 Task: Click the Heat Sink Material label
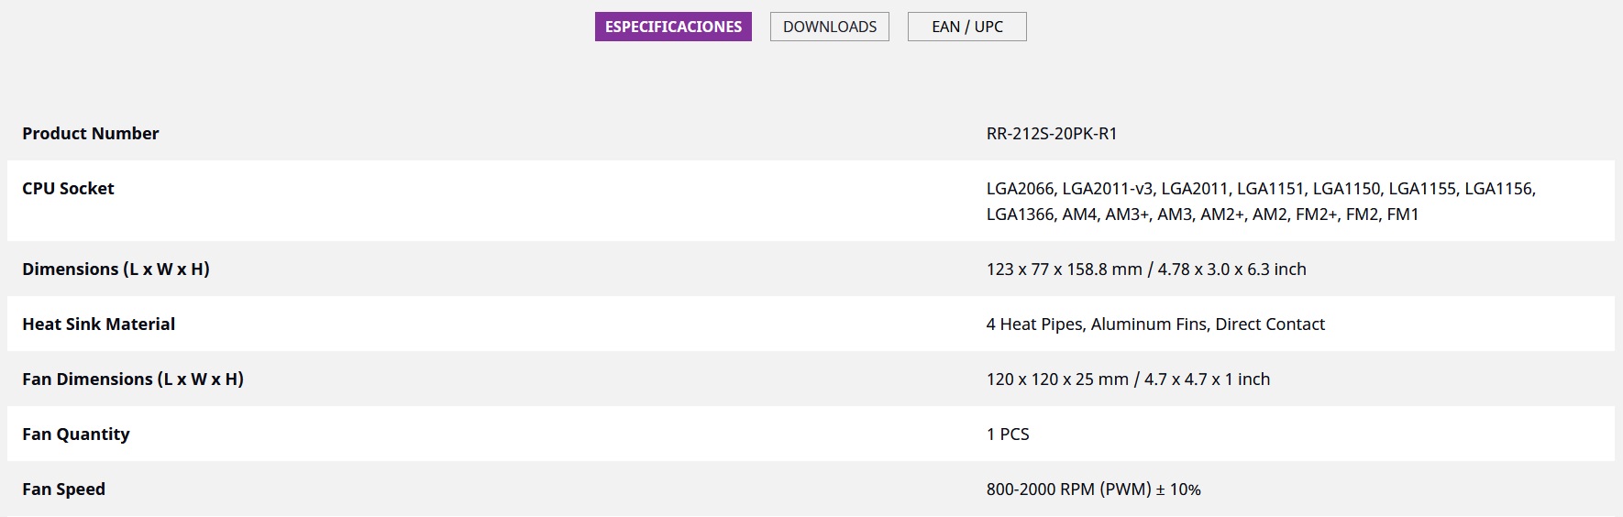(99, 324)
